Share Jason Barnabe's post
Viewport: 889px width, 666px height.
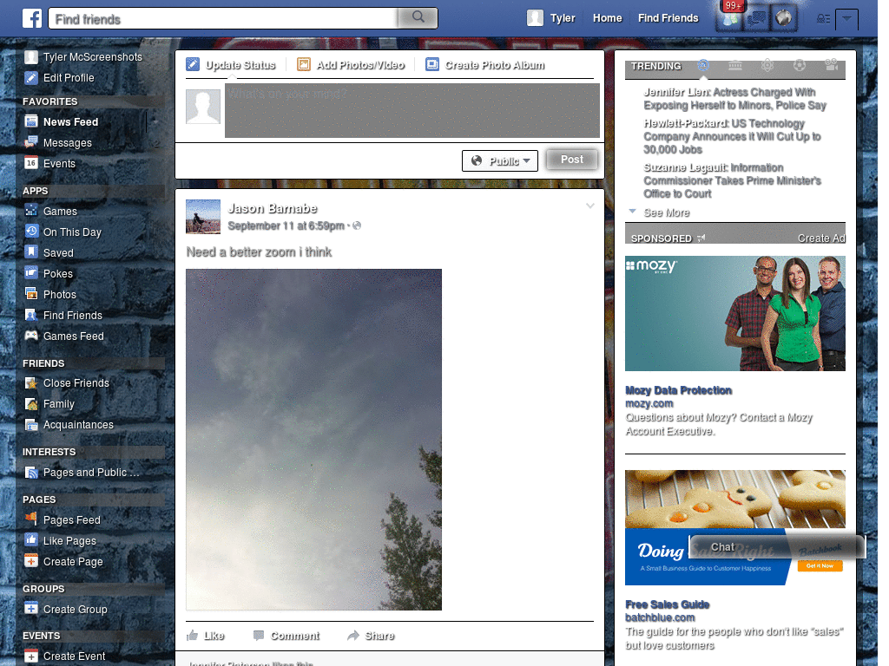pyautogui.click(x=371, y=636)
